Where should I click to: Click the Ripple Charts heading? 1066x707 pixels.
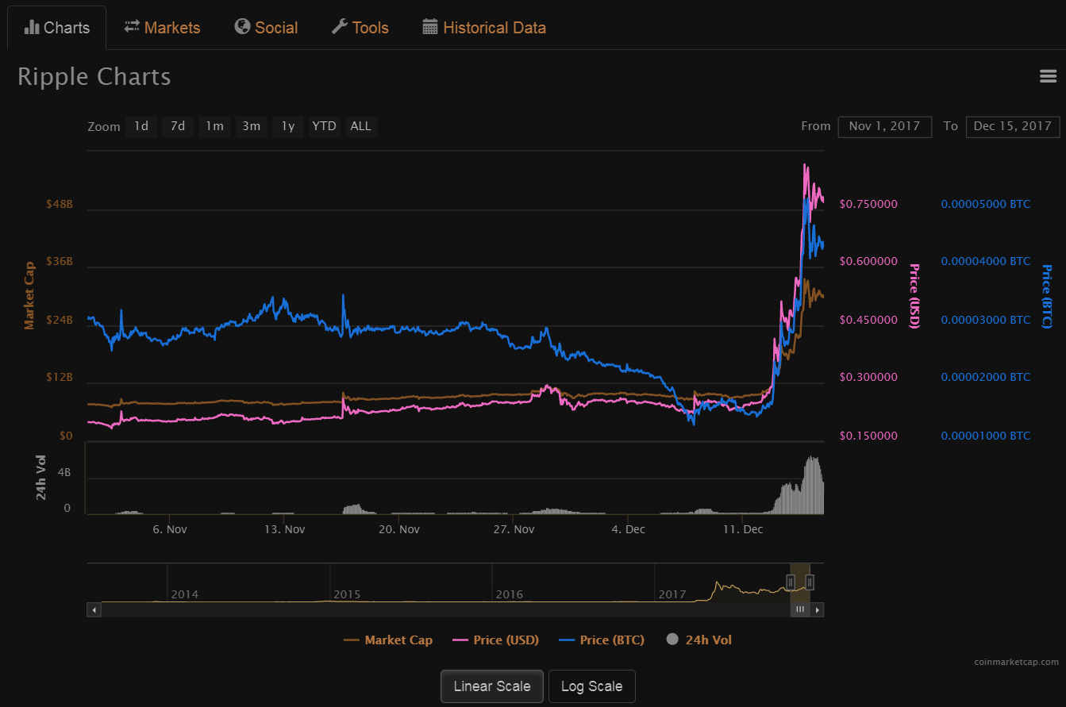coord(94,77)
